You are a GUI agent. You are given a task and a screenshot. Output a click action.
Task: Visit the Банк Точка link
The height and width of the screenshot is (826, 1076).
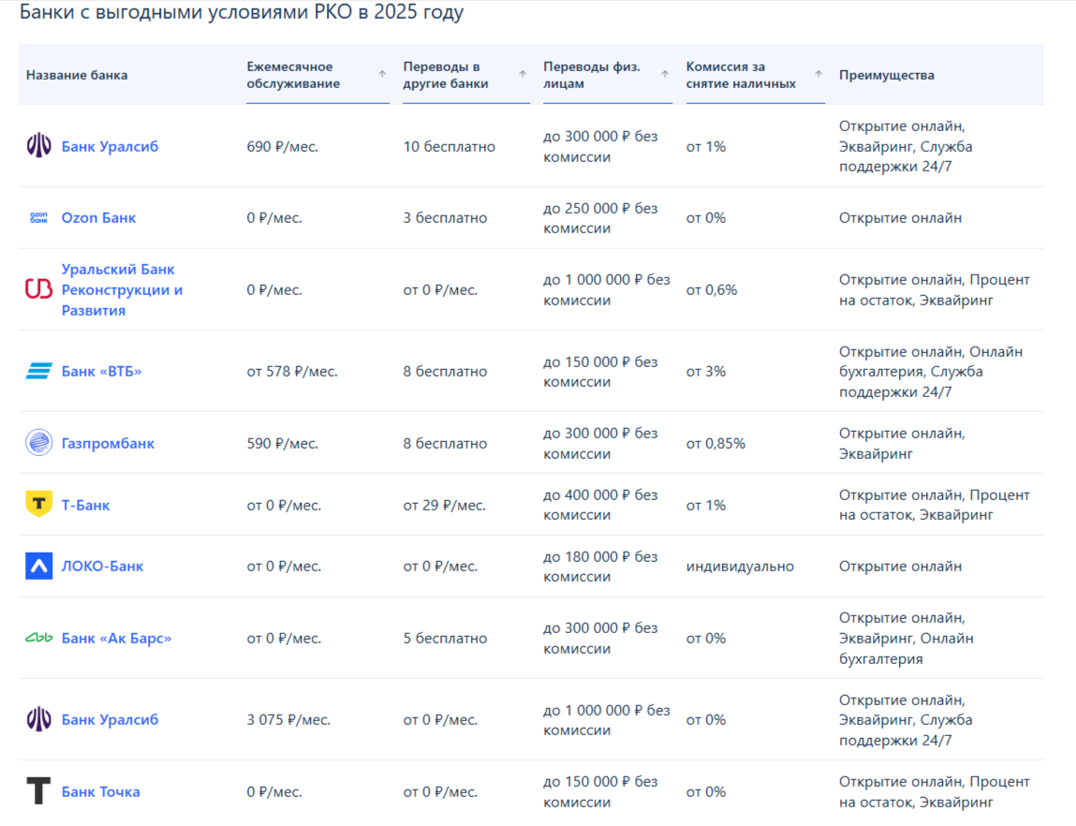coord(101,791)
